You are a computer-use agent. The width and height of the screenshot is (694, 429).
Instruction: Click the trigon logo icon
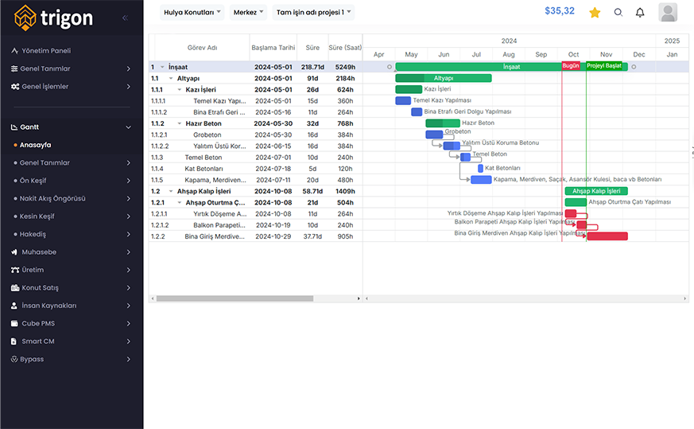25,18
